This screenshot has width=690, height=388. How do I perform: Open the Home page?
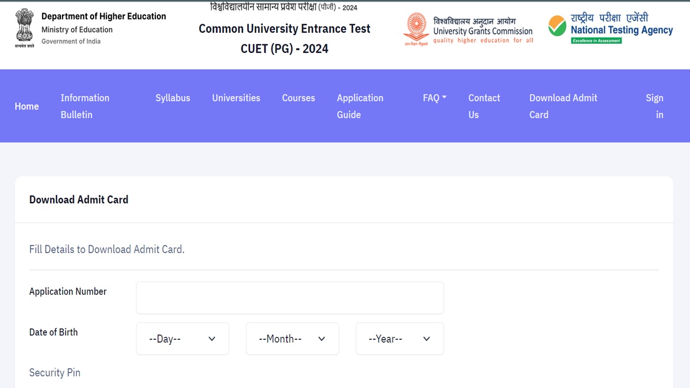(x=27, y=106)
